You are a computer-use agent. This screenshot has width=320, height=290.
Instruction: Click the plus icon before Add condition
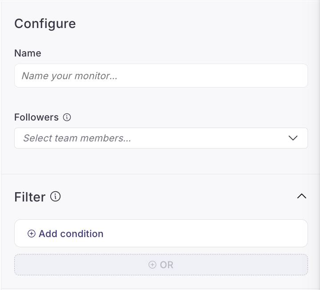[x=32, y=234]
